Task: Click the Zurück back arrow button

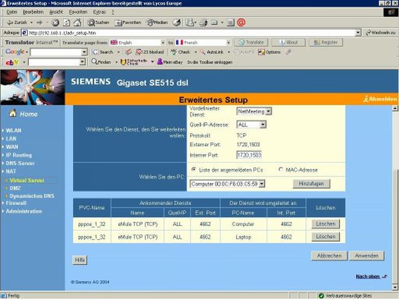Action: pyautogui.click(x=17, y=23)
